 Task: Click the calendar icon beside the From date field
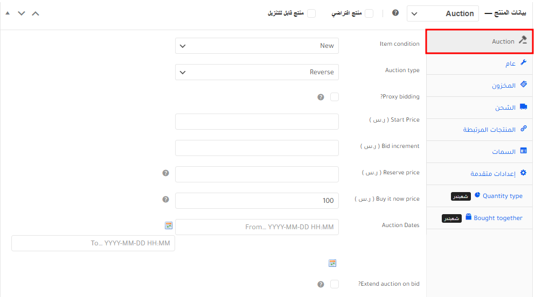168,225
